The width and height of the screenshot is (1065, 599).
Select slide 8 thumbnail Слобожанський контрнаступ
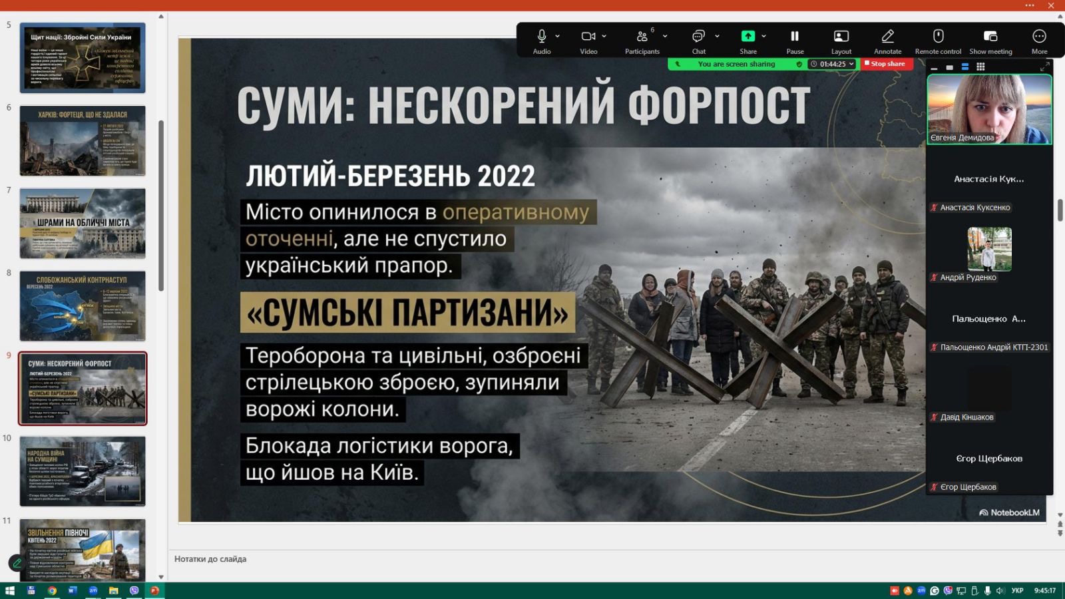[83, 305]
